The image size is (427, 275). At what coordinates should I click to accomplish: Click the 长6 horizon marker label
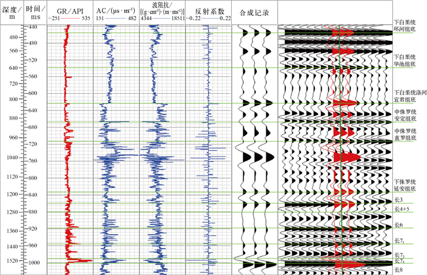pyautogui.click(x=398, y=226)
